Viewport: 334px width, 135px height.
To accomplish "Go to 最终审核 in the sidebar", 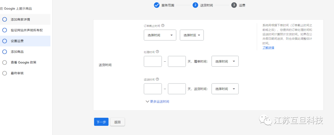I will click(x=17, y=73).
